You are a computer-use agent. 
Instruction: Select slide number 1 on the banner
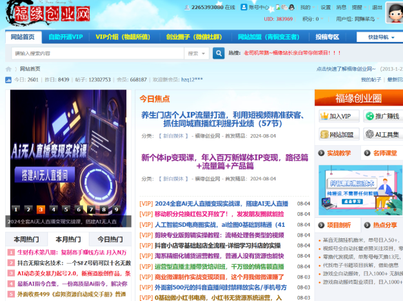pos(15,209)
